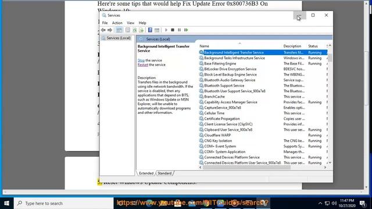
Task: Open the File menu
Action: (105, 23)
